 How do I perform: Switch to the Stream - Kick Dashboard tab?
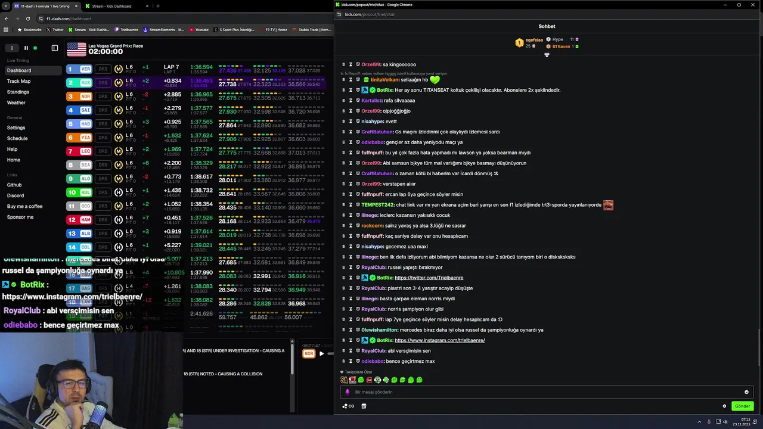pos(117,6)
